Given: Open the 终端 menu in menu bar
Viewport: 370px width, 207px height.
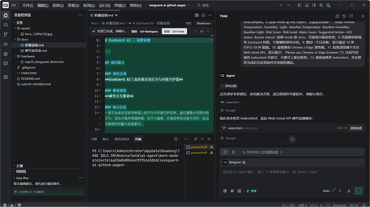Looking at the screenshot, I should point(120,5).
